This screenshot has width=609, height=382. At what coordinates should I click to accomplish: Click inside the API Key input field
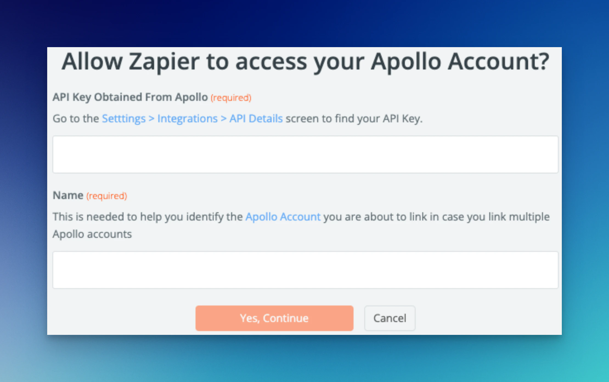(x=305, y=154)
